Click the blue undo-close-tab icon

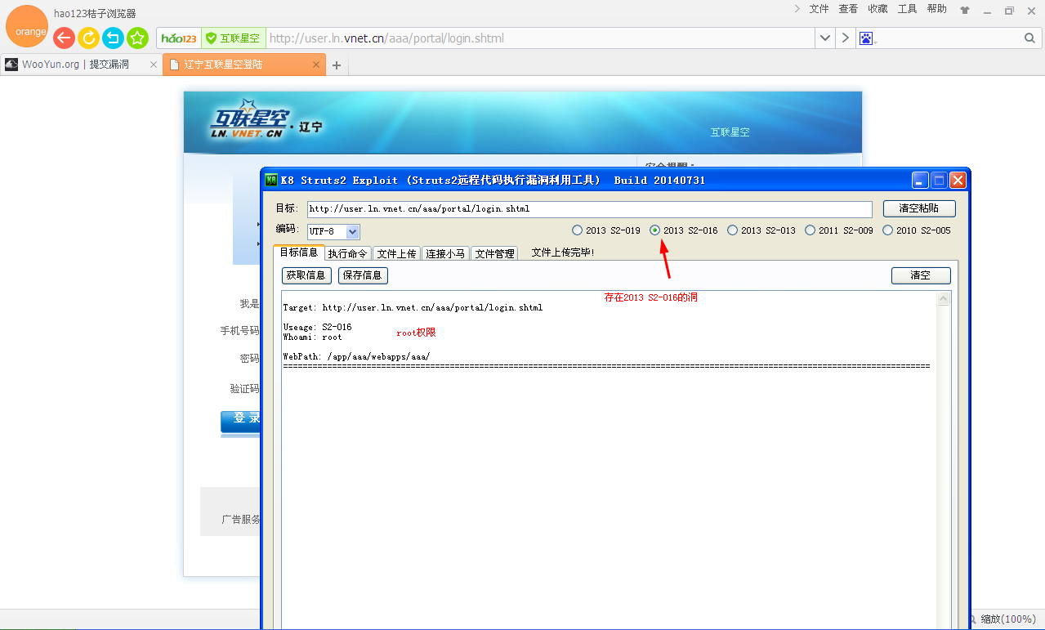[x=114, y=38]
